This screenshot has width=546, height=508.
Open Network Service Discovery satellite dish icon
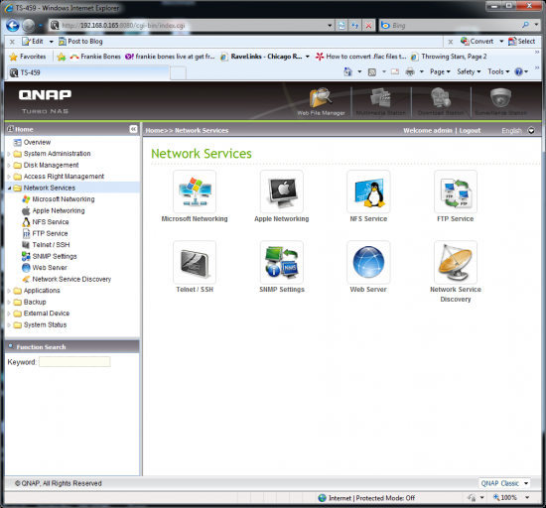[456, 262]
